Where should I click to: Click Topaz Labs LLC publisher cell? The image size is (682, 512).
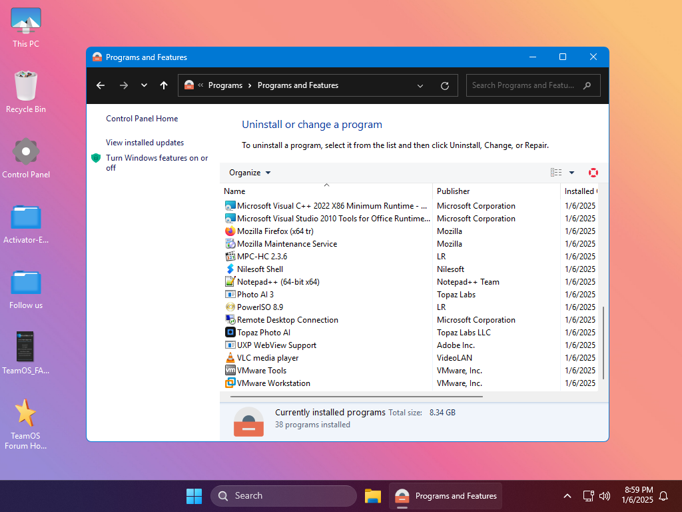coord(464,332)
